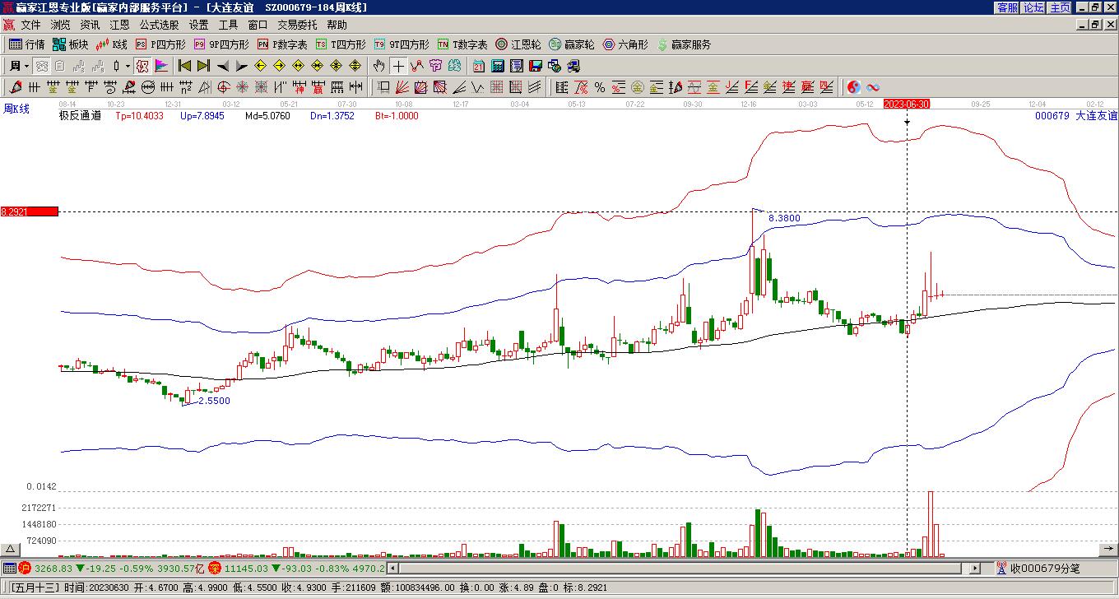Jump to the last bar icon

point(203,66)
